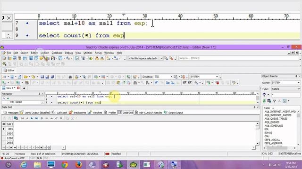Select the 810 cell in Data Grid
The width and height of the screenshot is (302, 169).
9,129
